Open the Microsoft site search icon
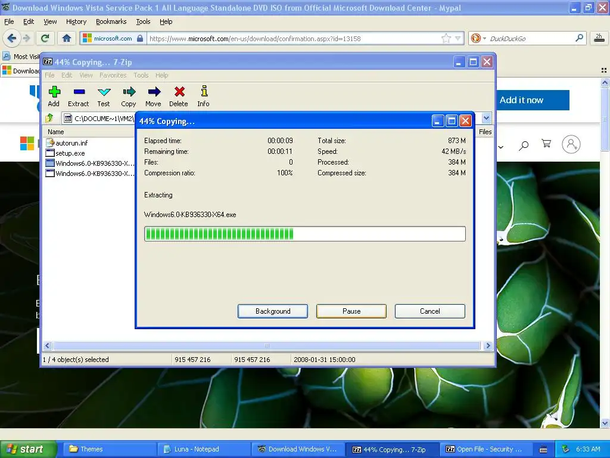Screen dimensions: 610x458 tap(524, 146)
